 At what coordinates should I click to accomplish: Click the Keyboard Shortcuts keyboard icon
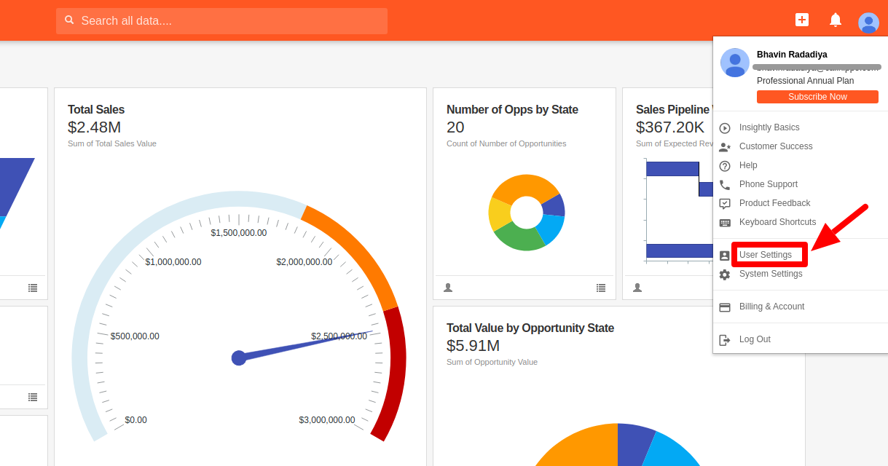click(725, 223)
